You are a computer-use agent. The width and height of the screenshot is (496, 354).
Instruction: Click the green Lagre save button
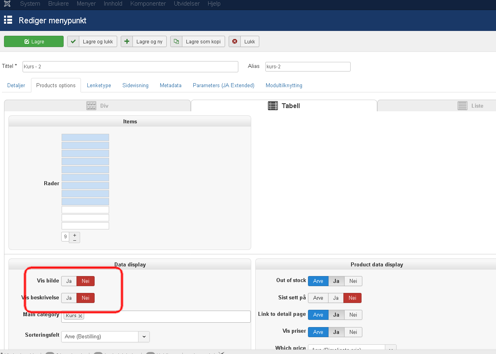tap(34, 41)
